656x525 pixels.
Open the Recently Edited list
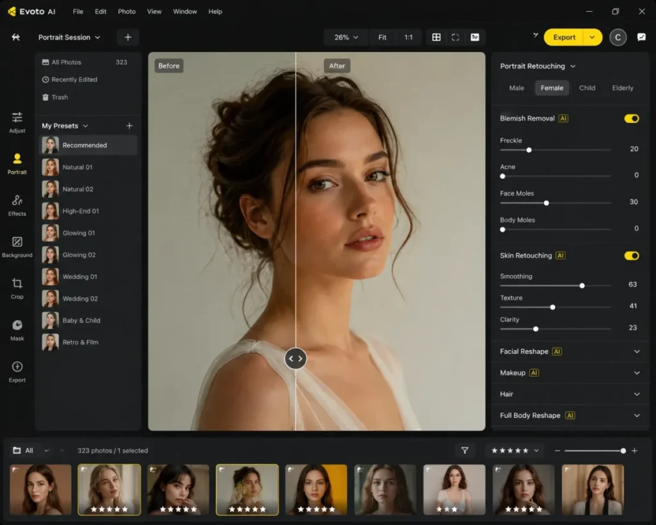(69, 79)
